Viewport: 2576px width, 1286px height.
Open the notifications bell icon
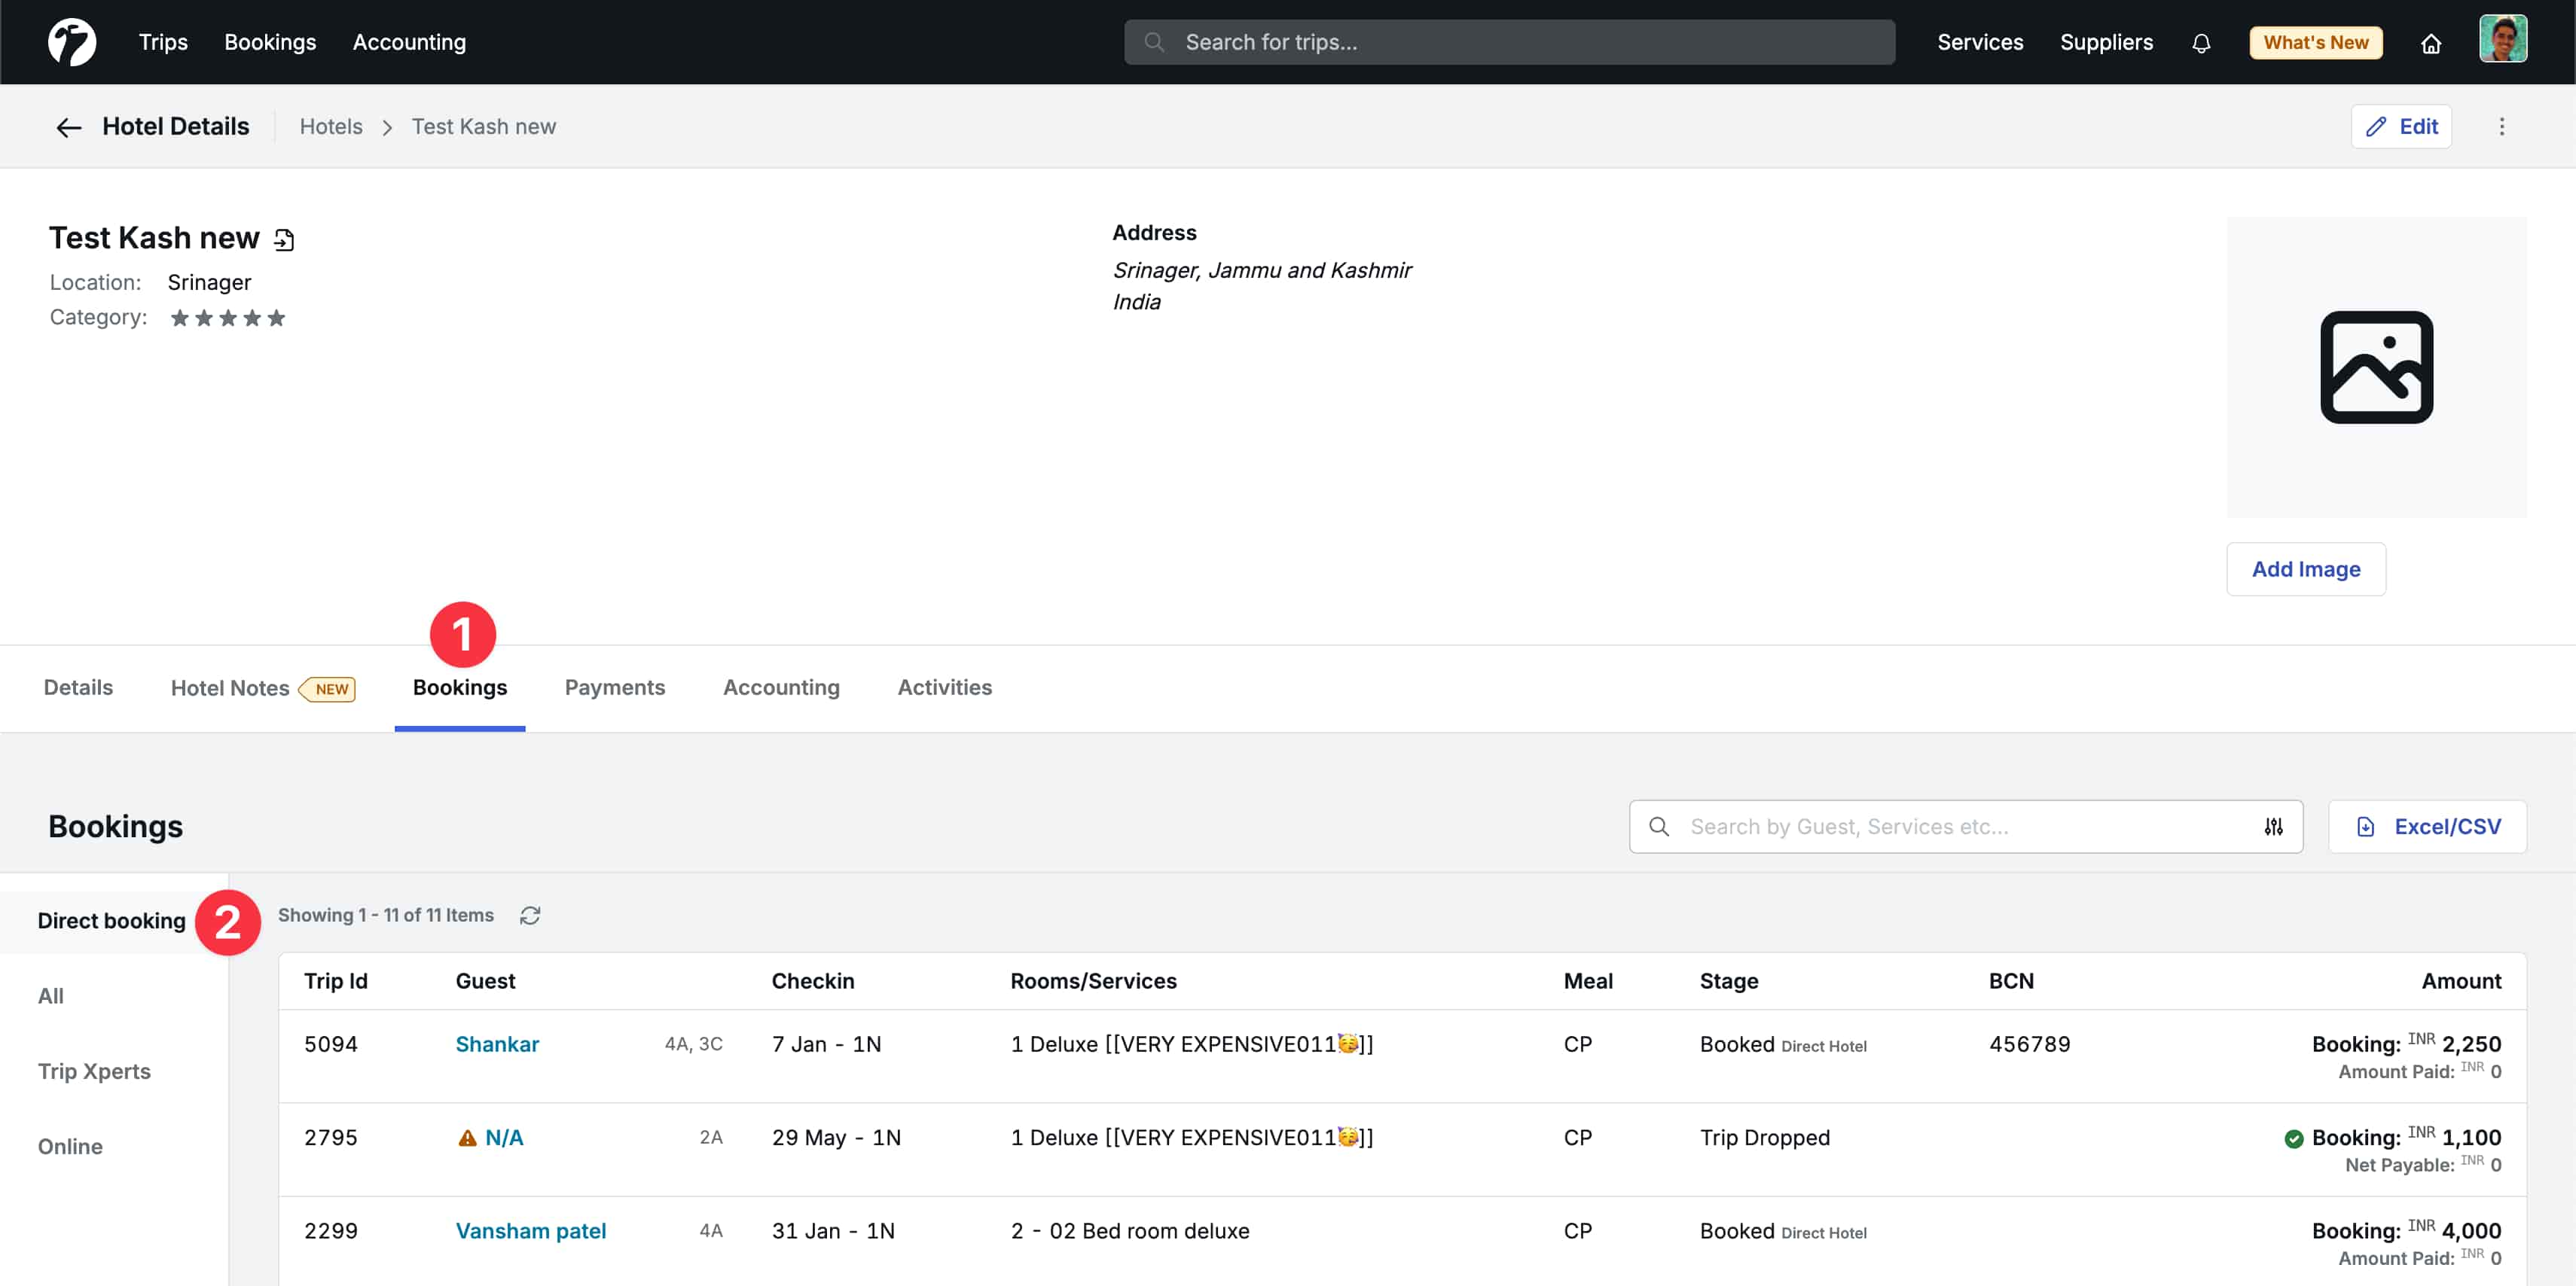point(2201,42)
